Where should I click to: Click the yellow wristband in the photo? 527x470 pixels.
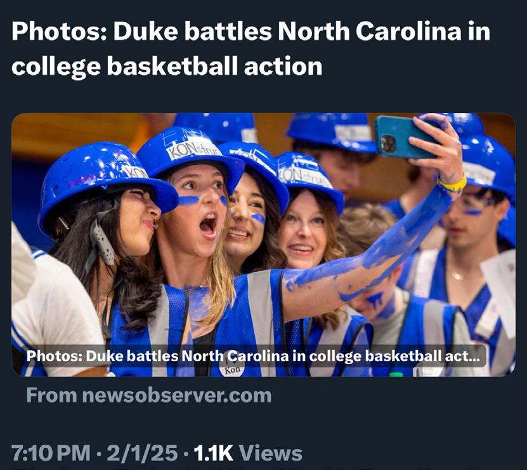(452, 185)
